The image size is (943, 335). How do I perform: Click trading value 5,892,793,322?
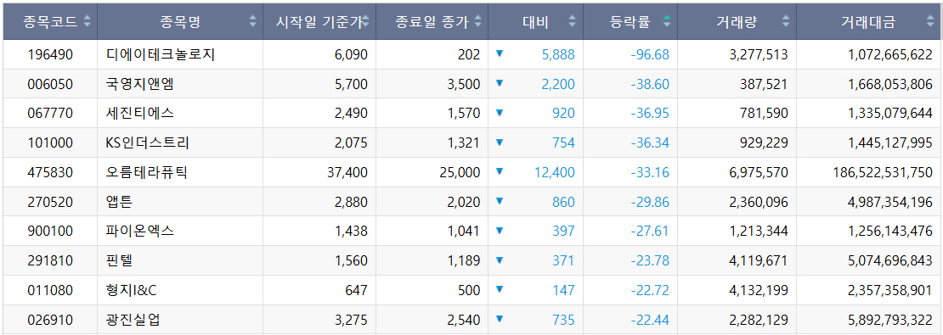890,320
